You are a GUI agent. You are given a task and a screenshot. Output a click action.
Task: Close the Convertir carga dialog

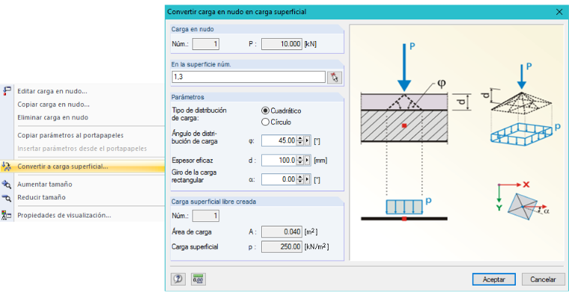[559, 12]
